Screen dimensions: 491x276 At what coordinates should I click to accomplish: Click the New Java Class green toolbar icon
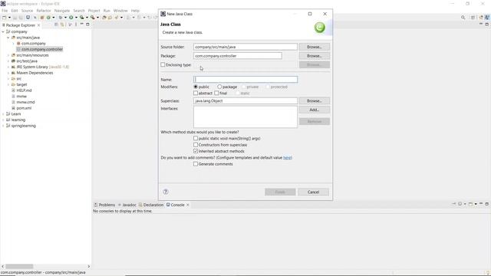click(x=48, y=18)
